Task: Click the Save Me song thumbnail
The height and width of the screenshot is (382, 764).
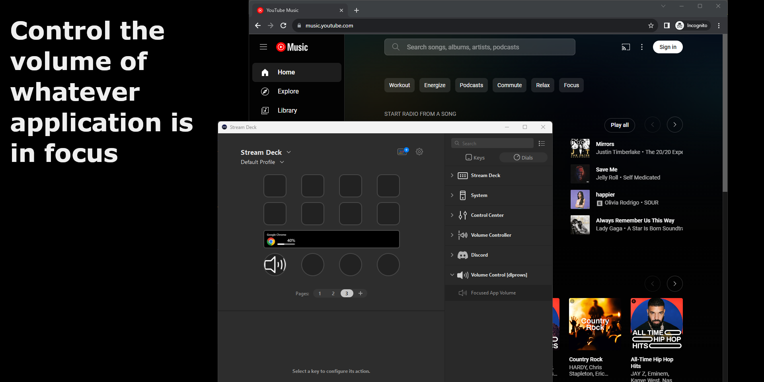Action: click(580, 173)
